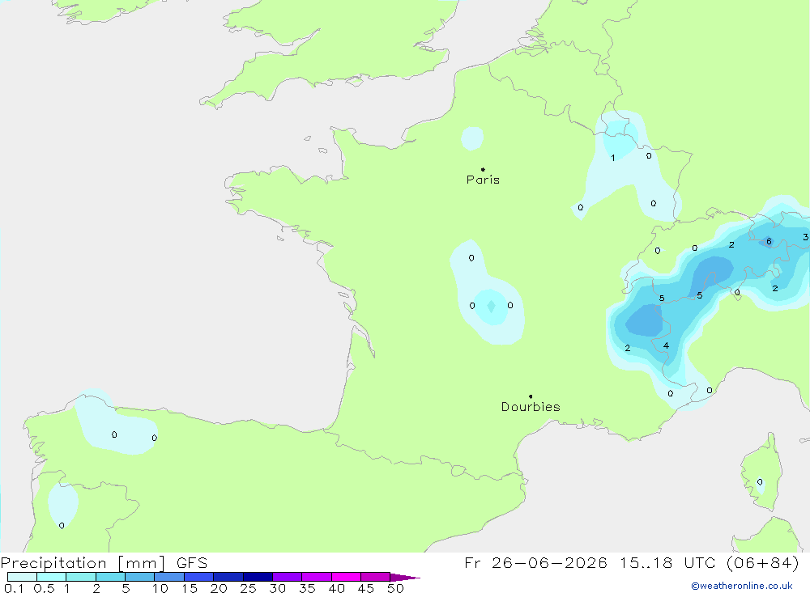
Task: Click the legend tick label '35'
Action: click(307, 588)
